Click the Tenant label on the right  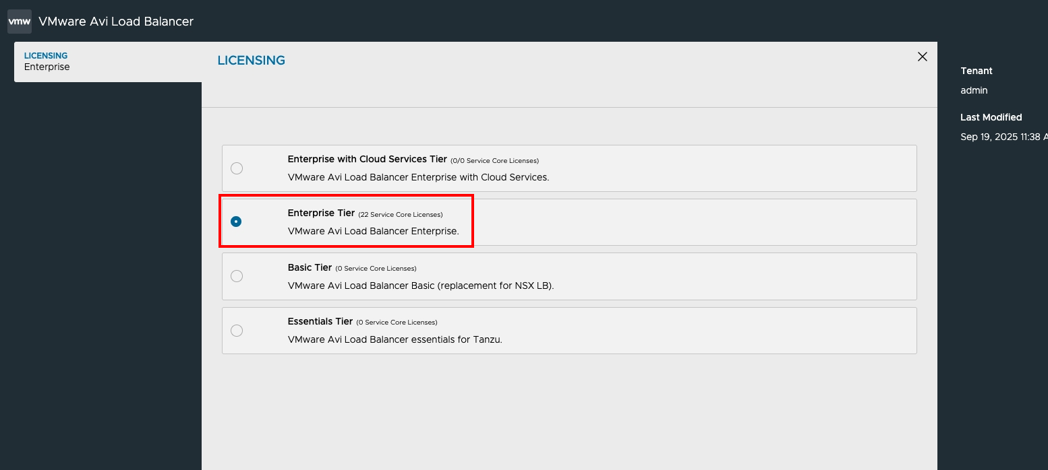pyautogui.click(x=977, y=71)
